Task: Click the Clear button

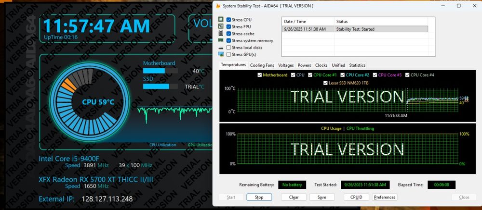Action: (x=294, y=197)
